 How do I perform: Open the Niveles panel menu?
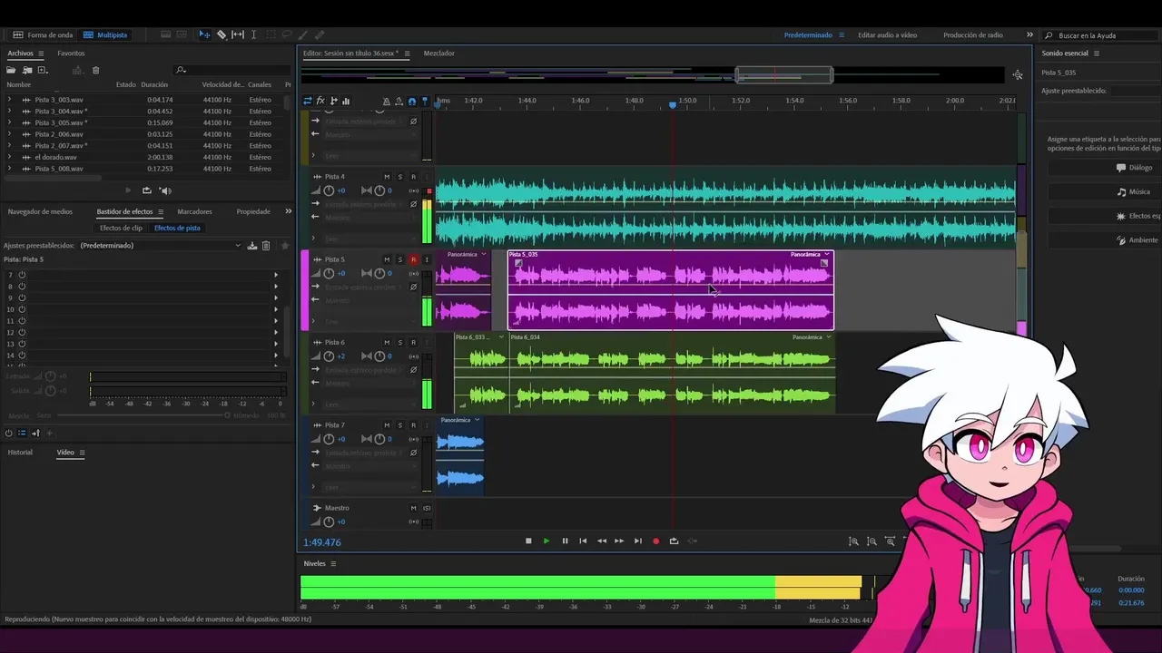333,563
